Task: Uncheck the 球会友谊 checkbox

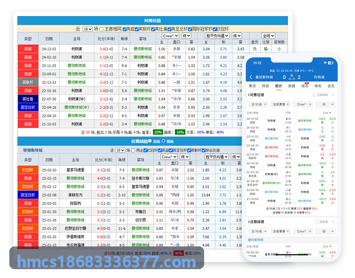Action: (204, 150)
